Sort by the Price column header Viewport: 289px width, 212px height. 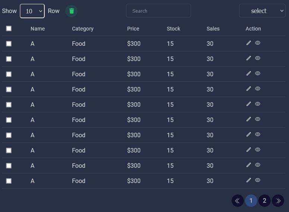[133, 29]
